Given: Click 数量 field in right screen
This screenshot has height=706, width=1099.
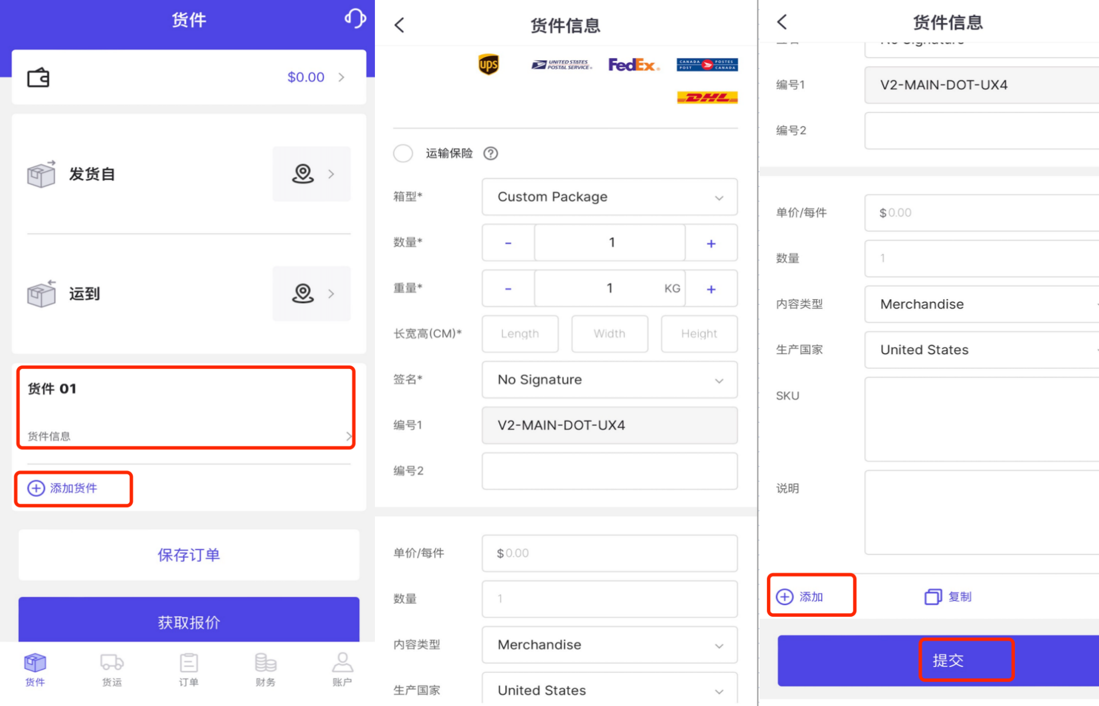Looking at the screenshot, I should point(982,259).
